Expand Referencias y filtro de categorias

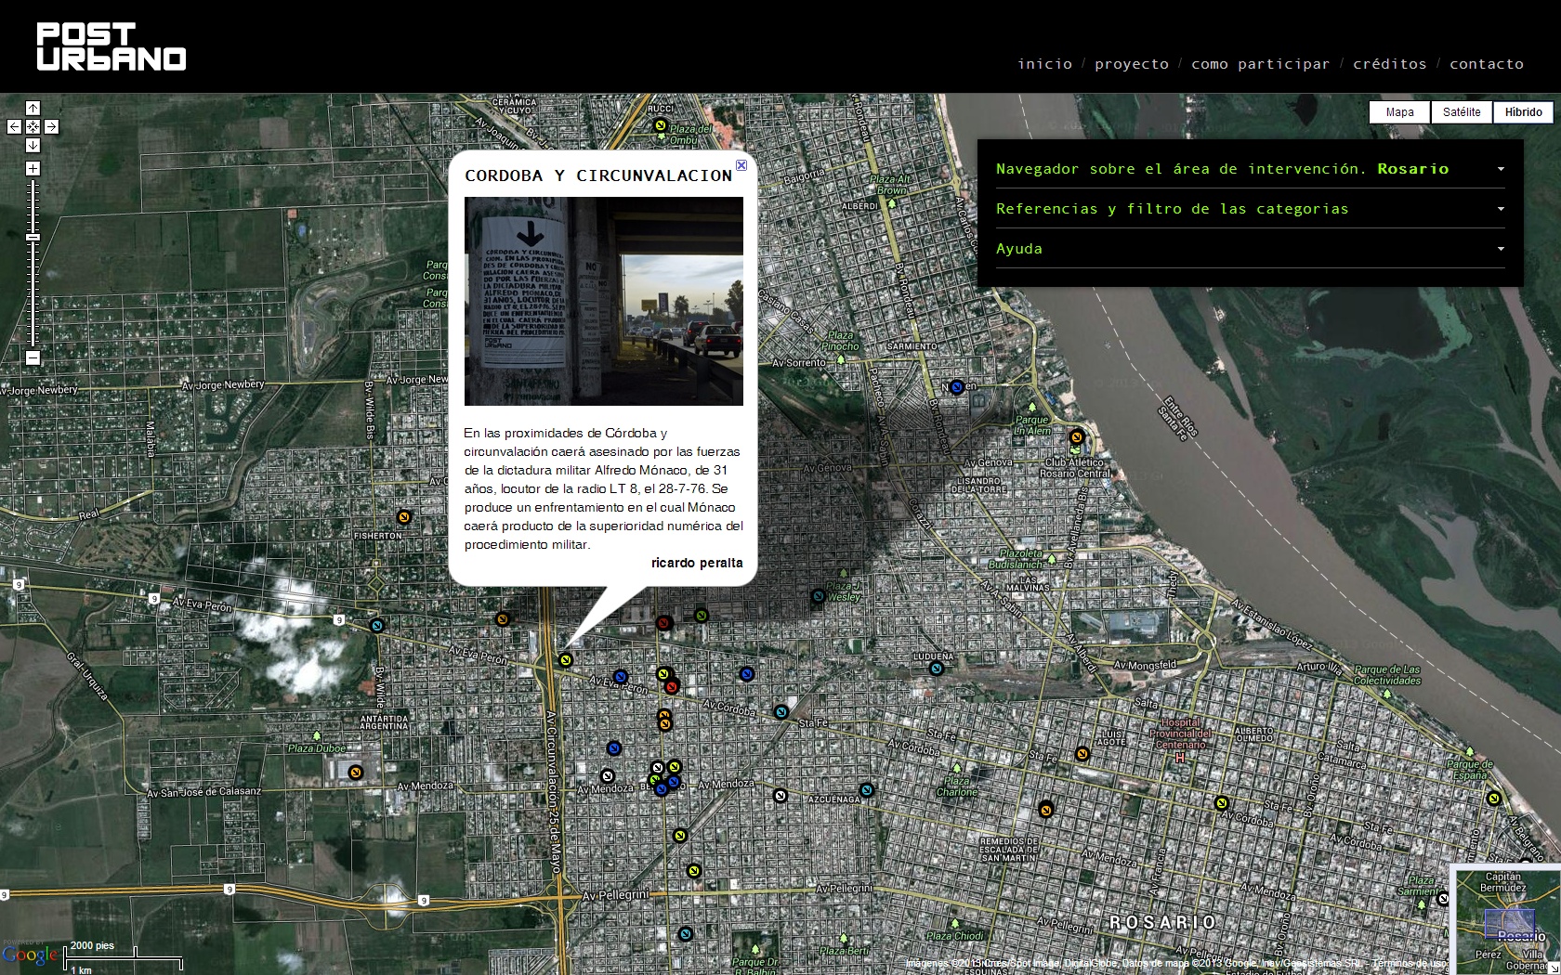pyautogui.click(x=1500, y=209)
